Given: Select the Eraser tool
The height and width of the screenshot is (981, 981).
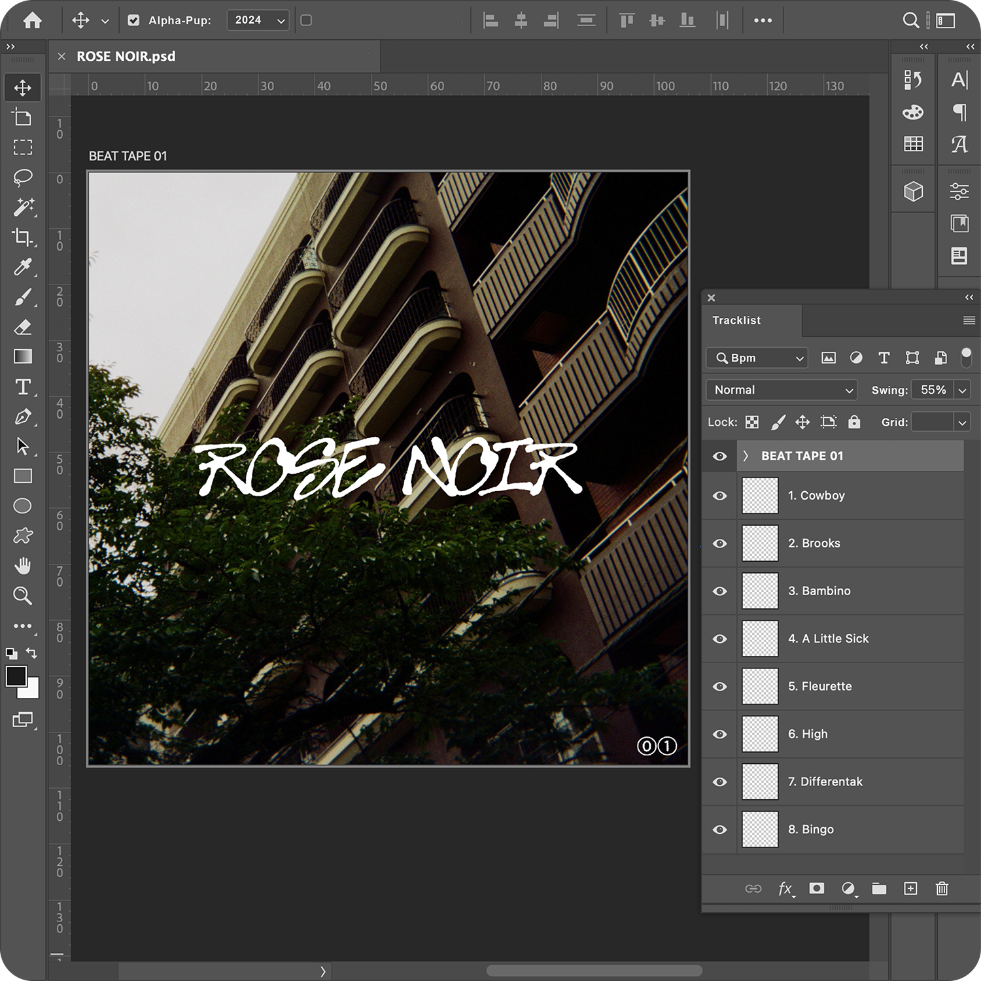Looking at the screenshot, I should (23, 326).
